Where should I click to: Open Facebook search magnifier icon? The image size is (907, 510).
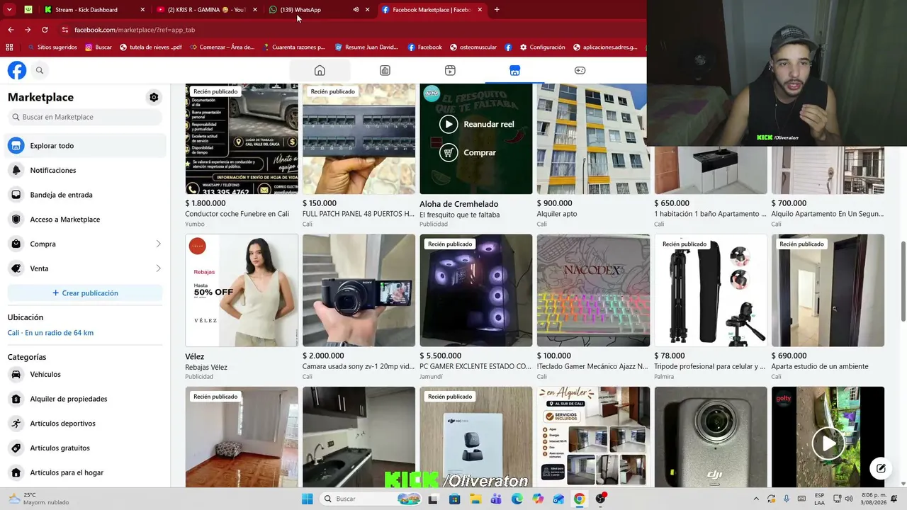pyautogui.click(x=40, y=70)
